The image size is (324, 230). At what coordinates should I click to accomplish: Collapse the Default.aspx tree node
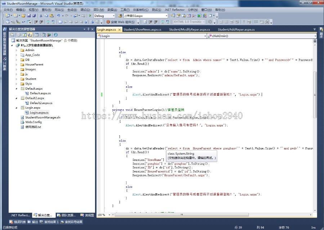(x=17, y=89)
